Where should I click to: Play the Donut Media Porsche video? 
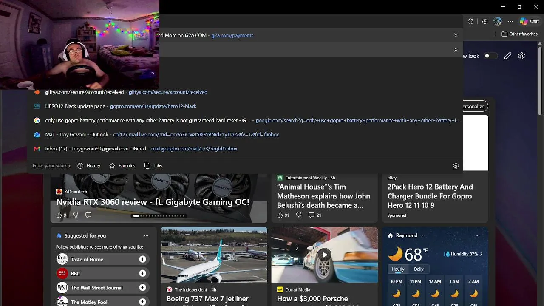324,255
